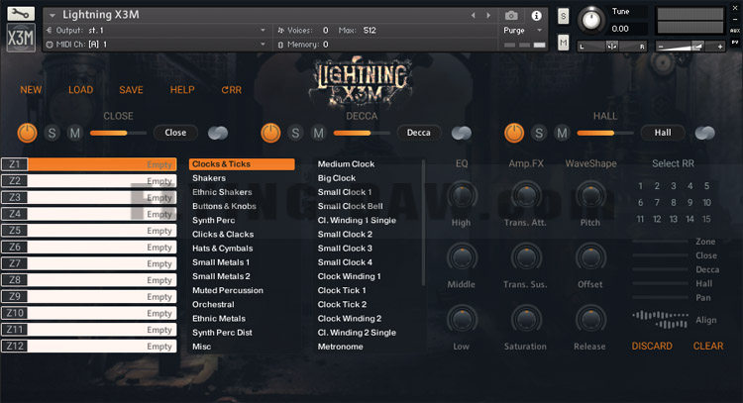Image resolution: width=743 pixels, height=403 pixels.
Task: Open the Close mic output selector
Action: click(175, 133)
